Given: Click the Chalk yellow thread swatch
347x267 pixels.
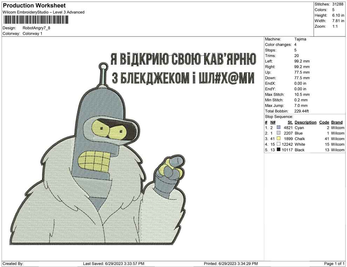Looking at the screenshot, I should [279, 138].
